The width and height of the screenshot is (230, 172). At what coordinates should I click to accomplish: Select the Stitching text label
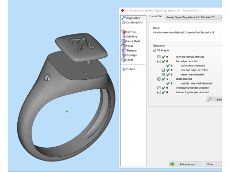click(x=131, y=36)
